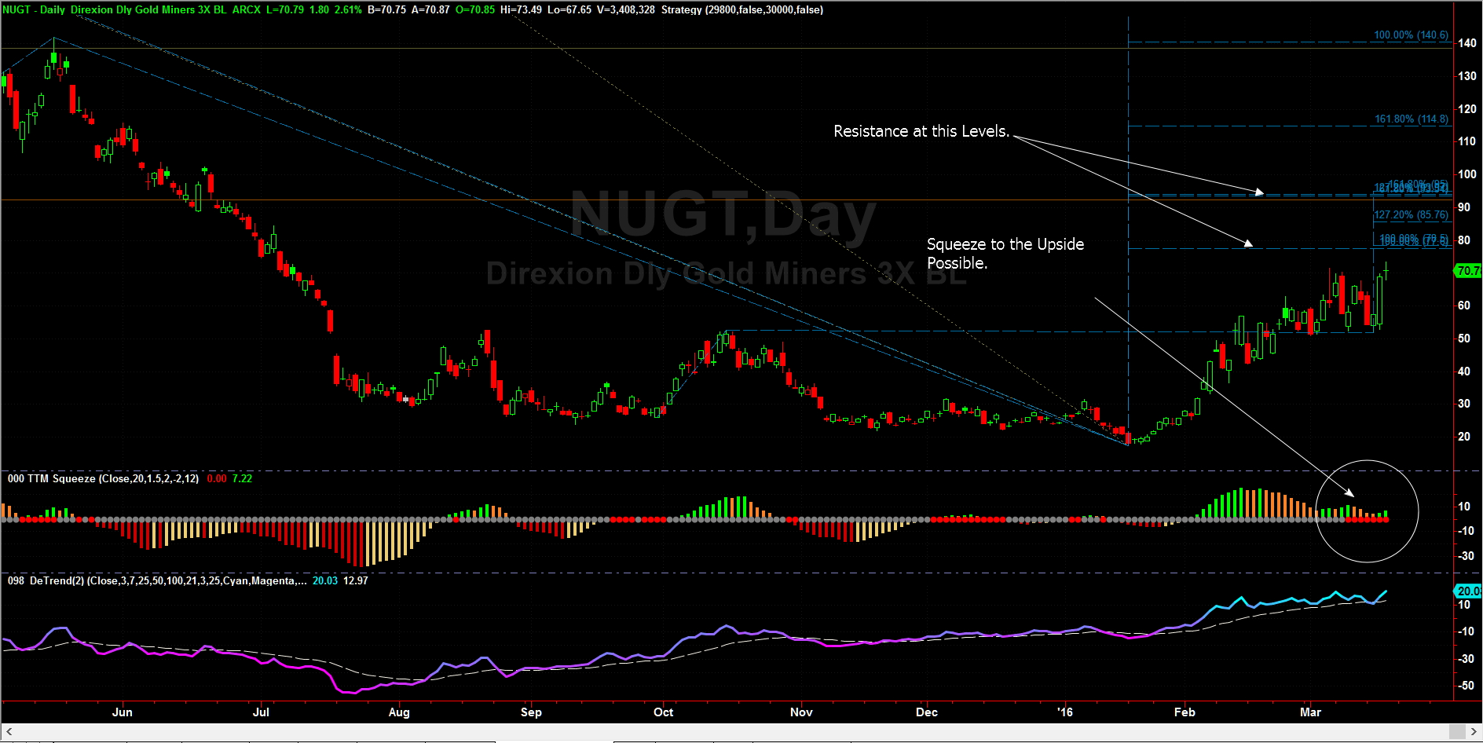Click the arrow head inside the circle
Screen dimensions: 1483x743
click(x=1350, y=493)
